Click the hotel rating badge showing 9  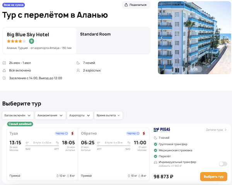pos(31,41)
